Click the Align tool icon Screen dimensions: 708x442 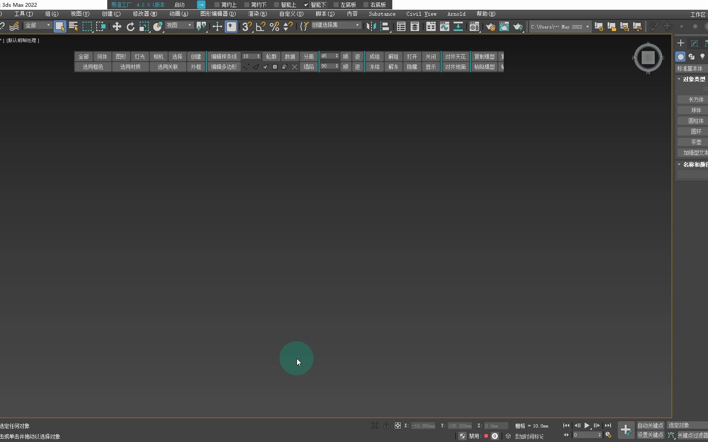[385, 26]
